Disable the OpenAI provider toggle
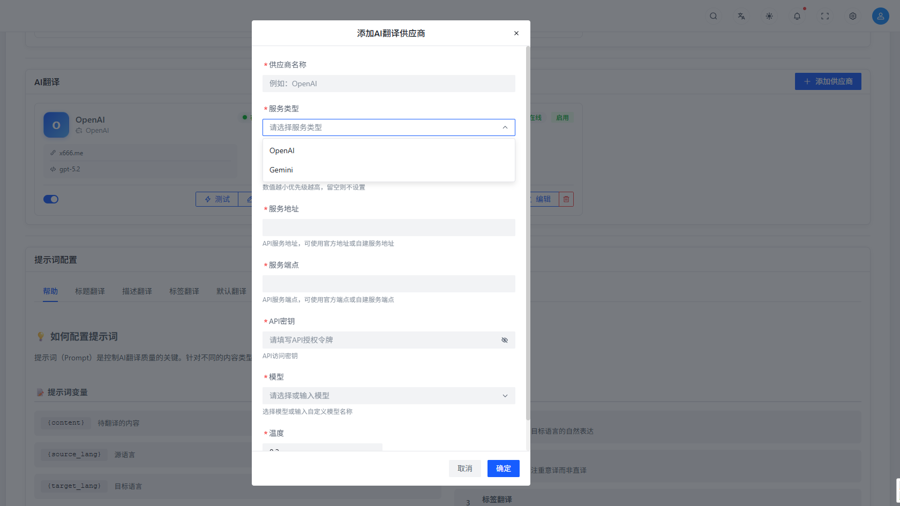This screenshot has width=900, height=506. coord(51,199)
